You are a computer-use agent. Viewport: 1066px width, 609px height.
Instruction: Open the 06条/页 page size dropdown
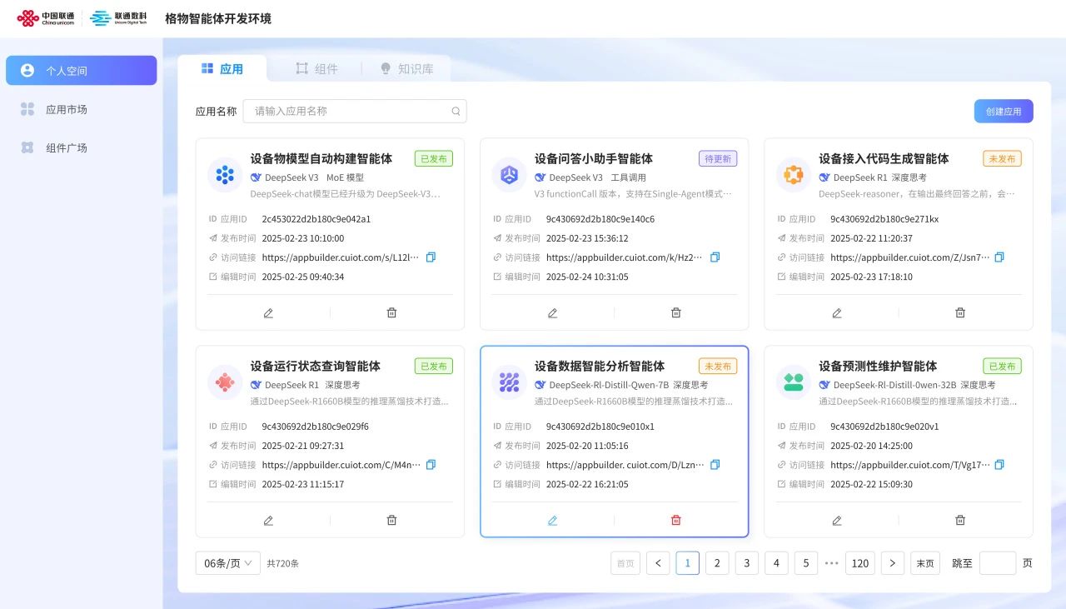pyautogui.click(x=228, y=563)
